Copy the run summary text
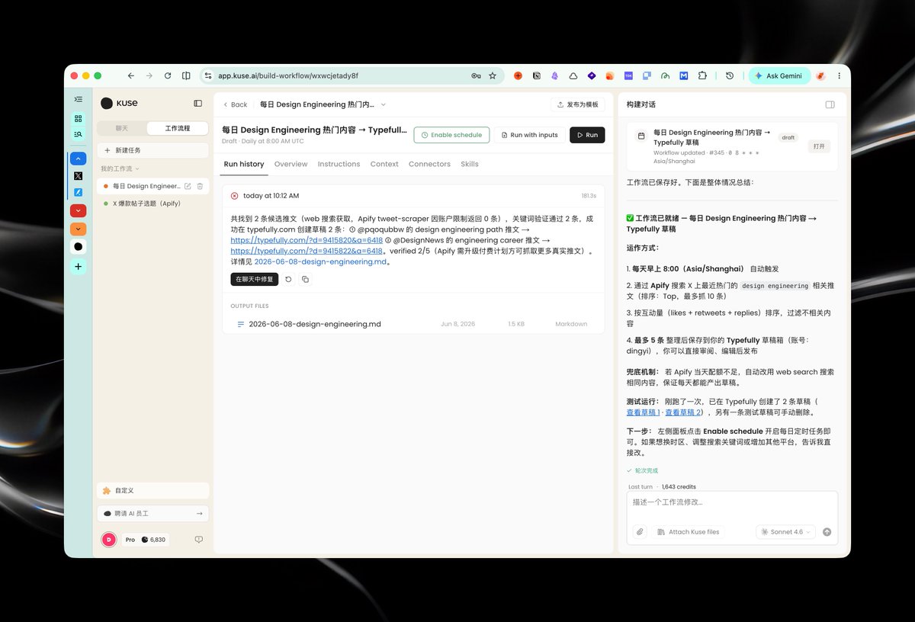This screenshot has height=622, width=915. tap(305, 280)
